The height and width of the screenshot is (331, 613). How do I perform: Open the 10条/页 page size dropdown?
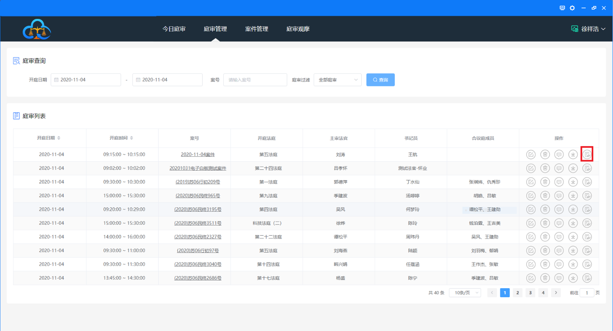465,293
